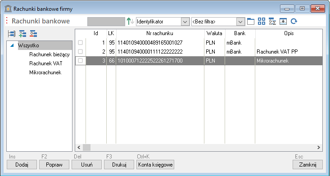
Task: Click the sort direction arrows icon
Action: pyautogui.click(x=131, y=21)
